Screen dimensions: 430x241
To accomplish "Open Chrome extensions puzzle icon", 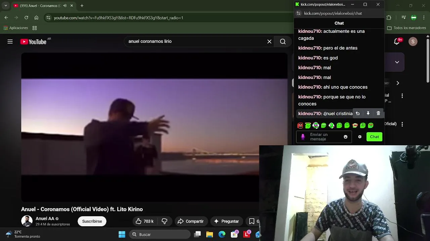I will (x=389, y=18).
